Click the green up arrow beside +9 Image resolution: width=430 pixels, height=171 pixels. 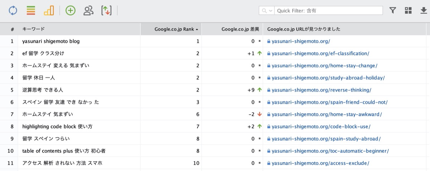point(260,90)
